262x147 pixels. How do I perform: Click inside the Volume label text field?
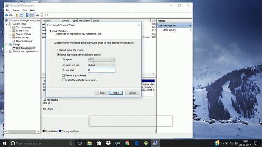click(x=102, y=70)
